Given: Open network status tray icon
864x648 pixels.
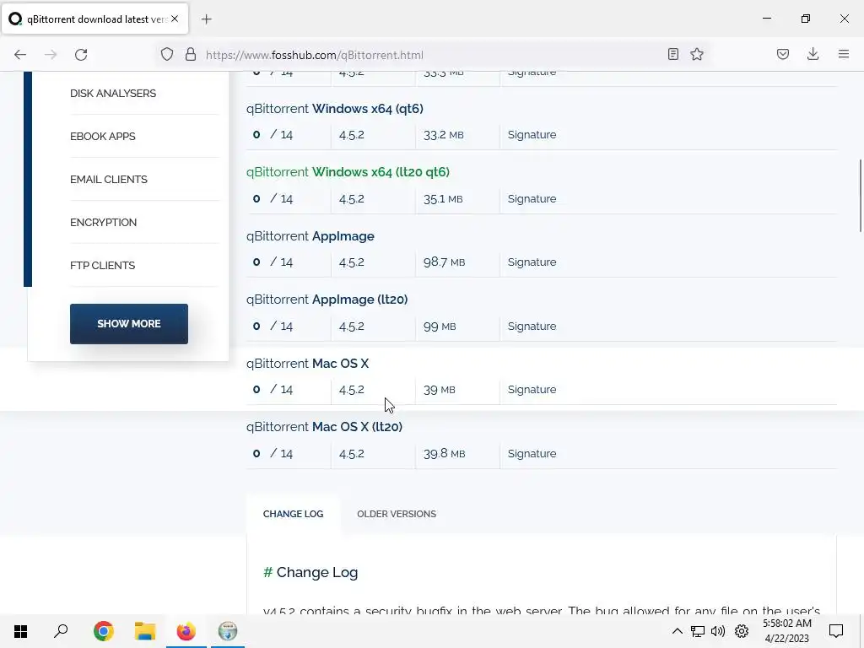Looking at the screenshot, I should pyautogui.click(x=698, y=631).
